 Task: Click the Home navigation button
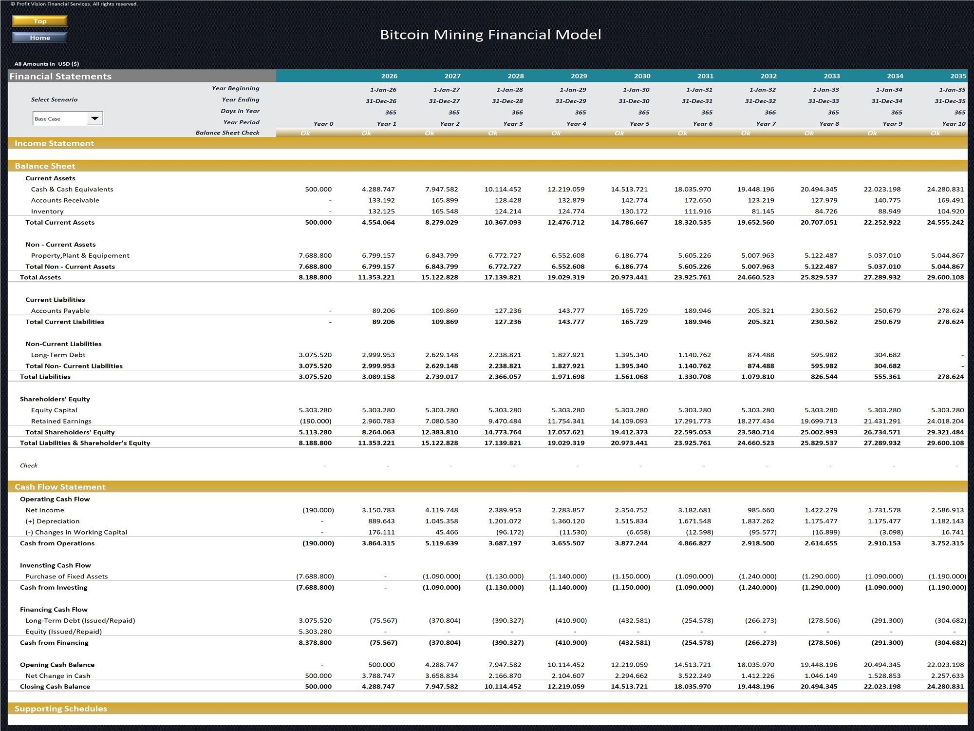coord(40,38)
